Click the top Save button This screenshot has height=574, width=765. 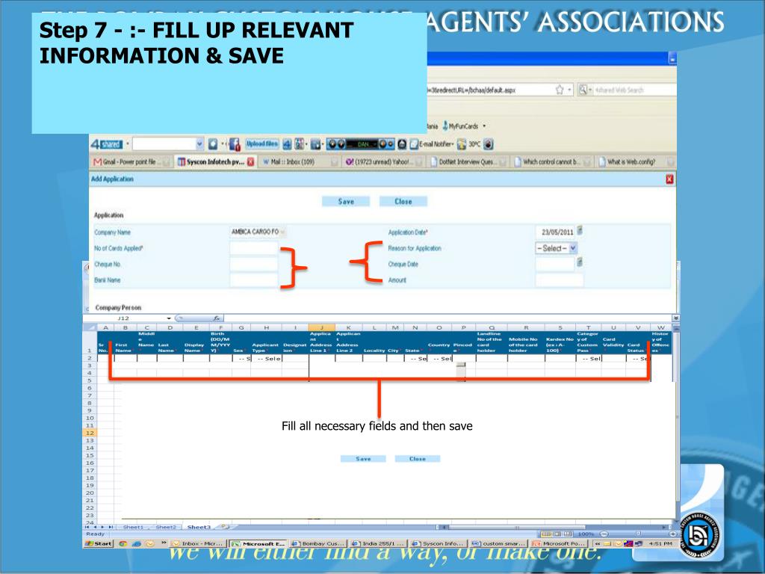point(346,201)
